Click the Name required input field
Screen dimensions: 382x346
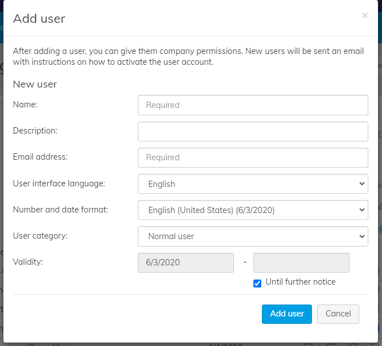click(253, 105)
